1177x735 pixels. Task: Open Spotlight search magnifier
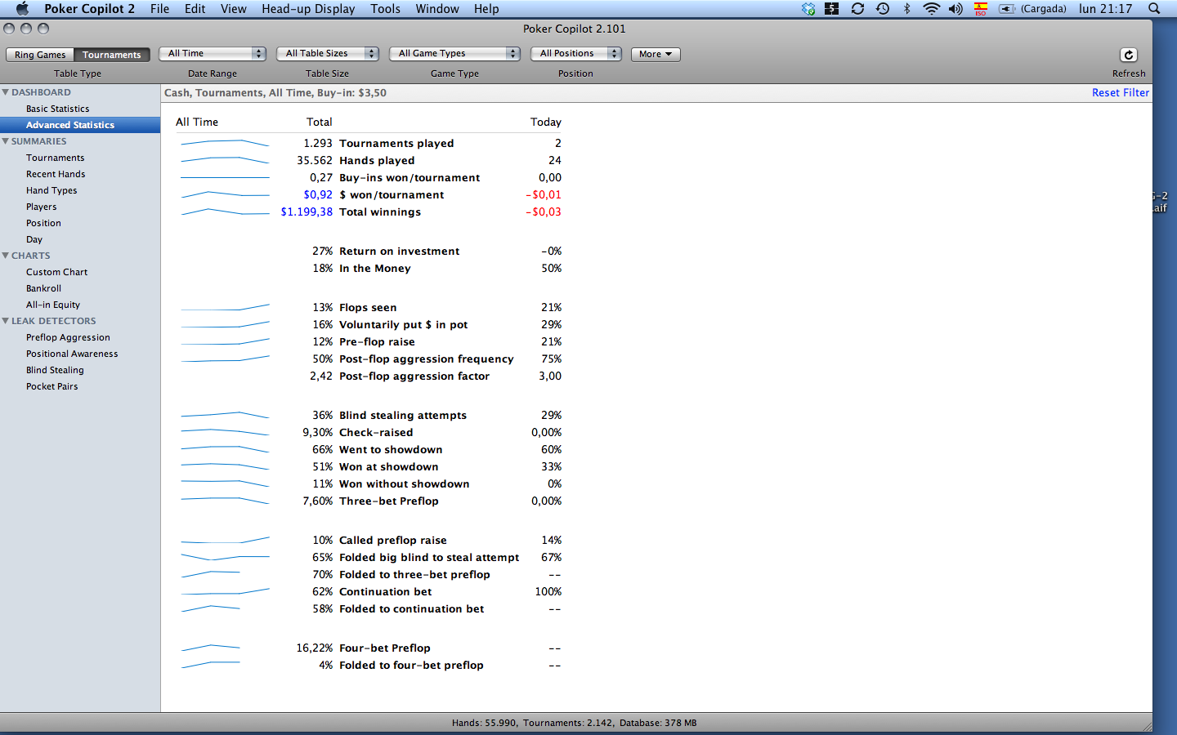click(1154, 8)
